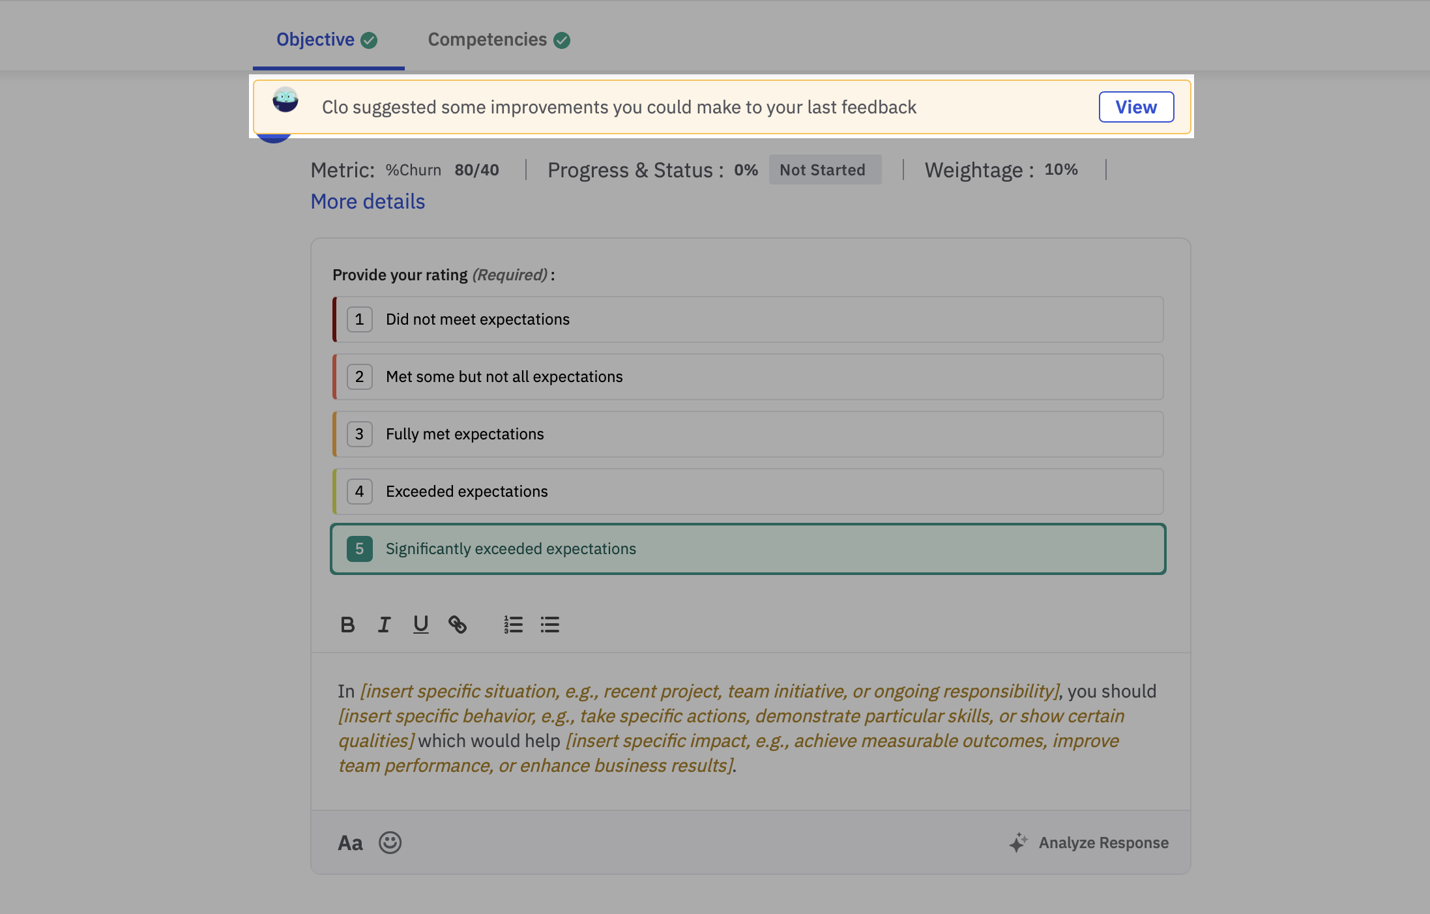Screen dimensions: 1430x914
Task: Open the emoji picker
Action: click(390, 842)
